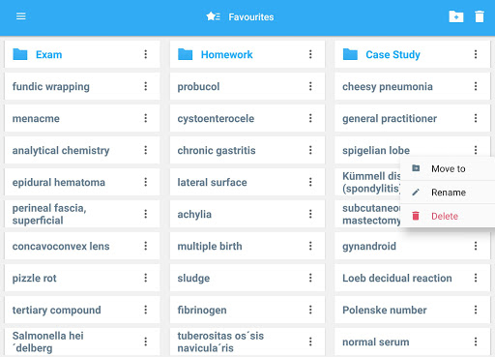The width and height of the screenshot is (495, 357).
Task: Tap the trash icon in the top bar
Action: (x=480, y=16)
